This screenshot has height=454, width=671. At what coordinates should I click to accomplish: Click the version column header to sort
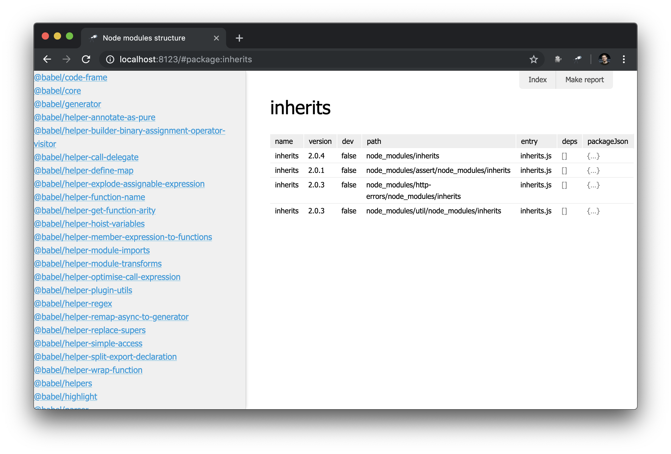click(x=319, y=141)
